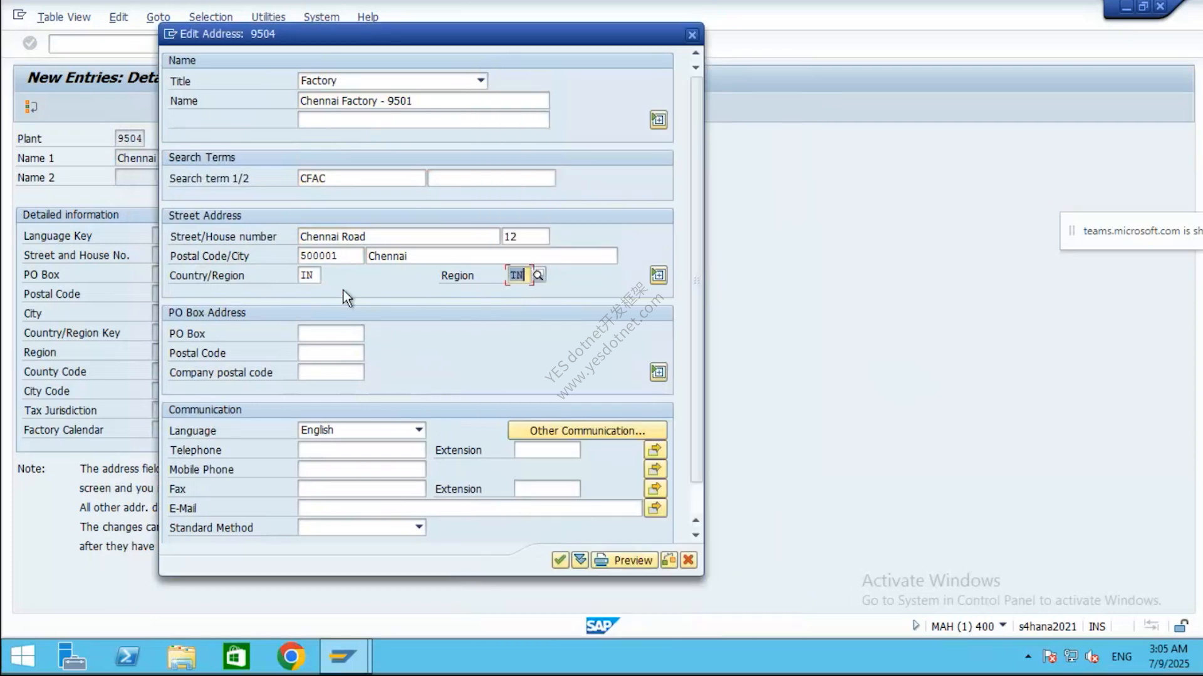Viewport: 1203px width, 676px height.
Task: Expand Name section more fields icon
Action: click(659, 120)
